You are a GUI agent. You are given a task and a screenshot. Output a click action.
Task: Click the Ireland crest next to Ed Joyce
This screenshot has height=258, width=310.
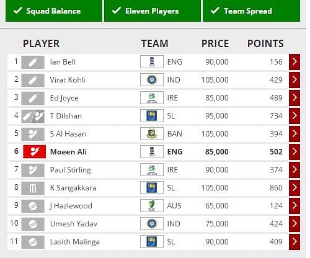tap(152, 97)
